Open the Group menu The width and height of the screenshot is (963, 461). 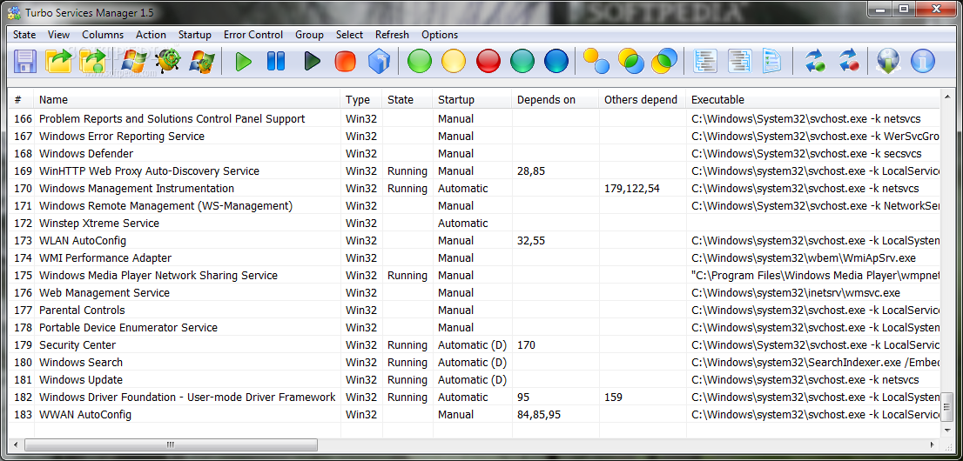pos(310,35)
